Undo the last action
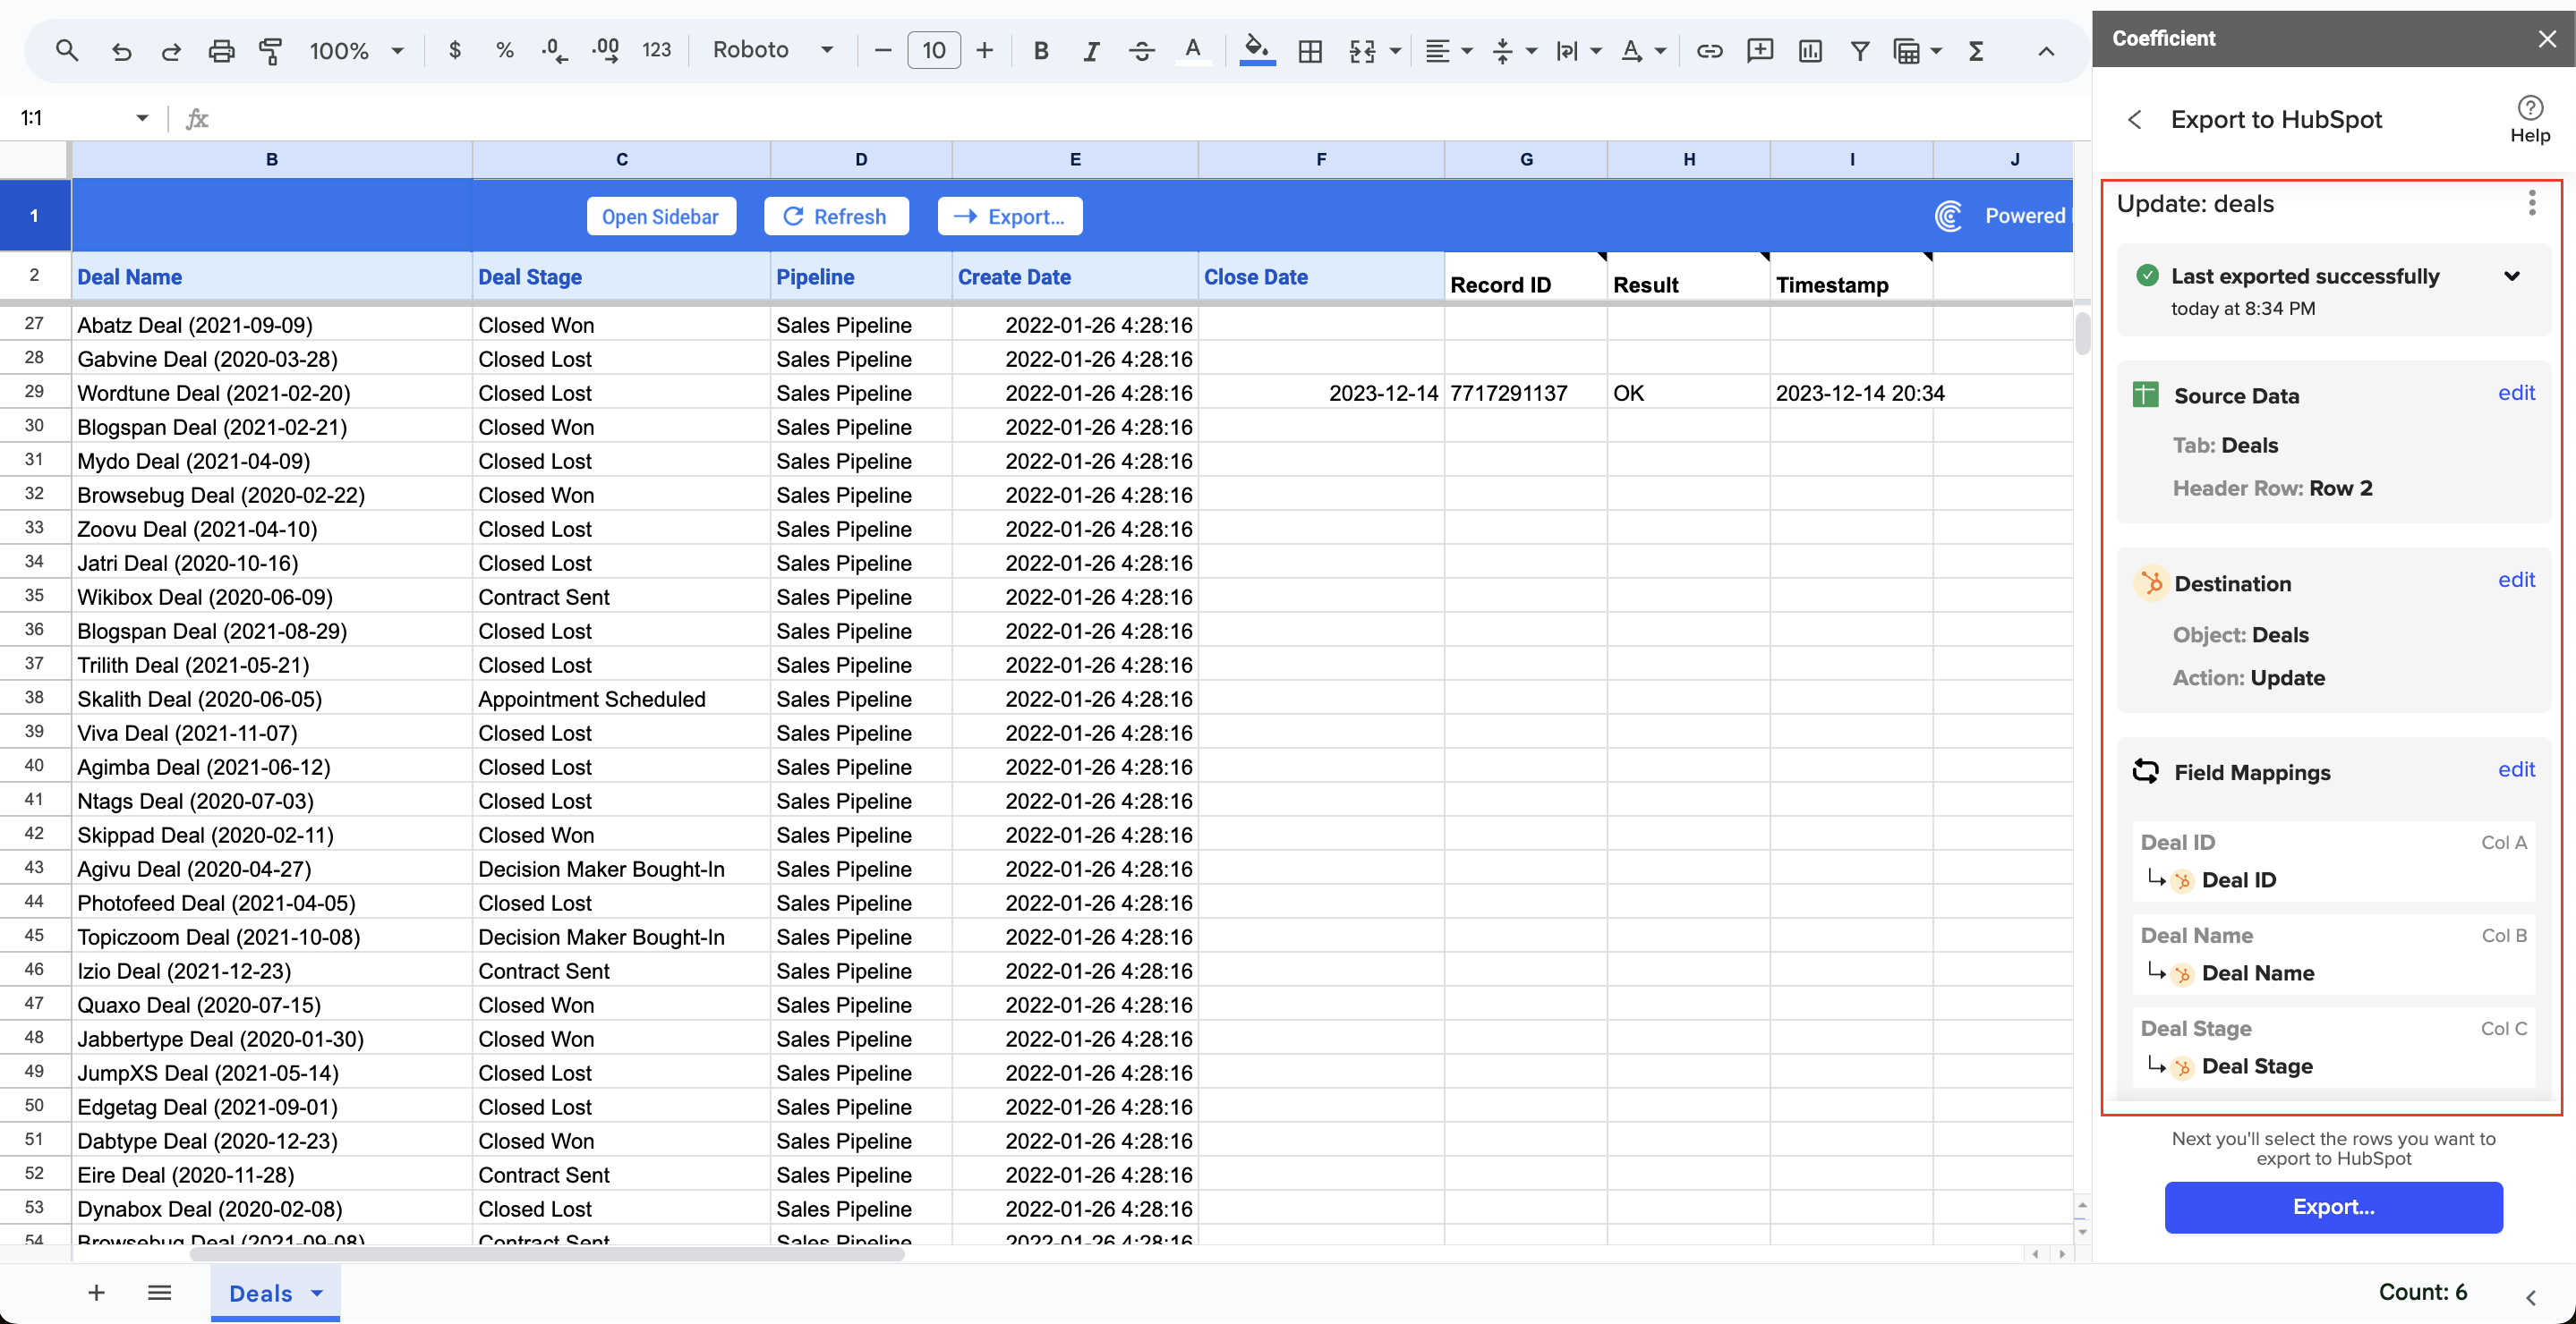 [121, 50]
